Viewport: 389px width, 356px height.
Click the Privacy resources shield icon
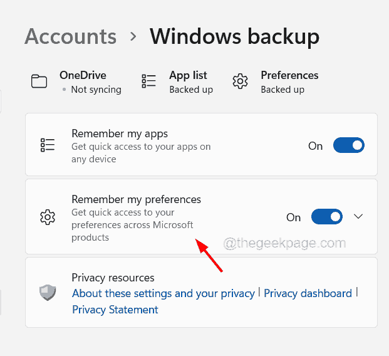(48, 293)
